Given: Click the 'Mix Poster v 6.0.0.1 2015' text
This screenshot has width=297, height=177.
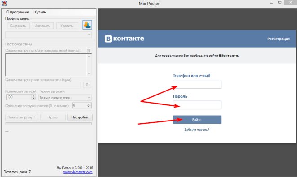Looking at the screenshot, I should [75, 168].
